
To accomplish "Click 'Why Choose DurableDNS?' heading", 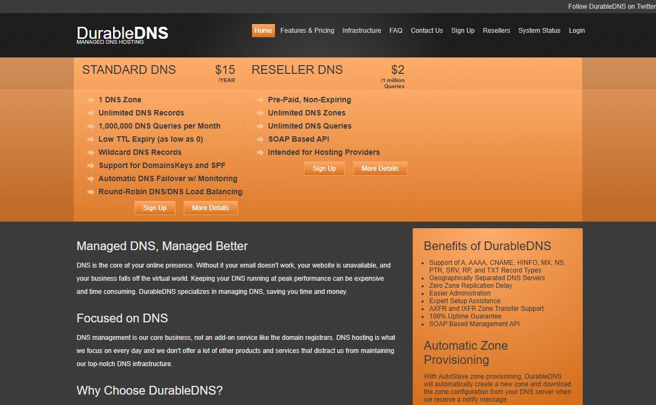I will [150, 391].
